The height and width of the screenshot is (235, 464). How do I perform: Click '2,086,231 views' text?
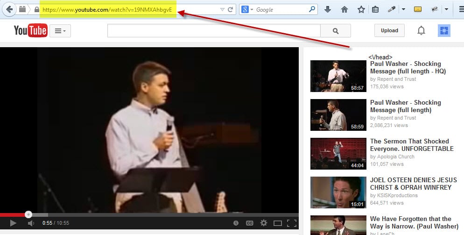[389, 126]
